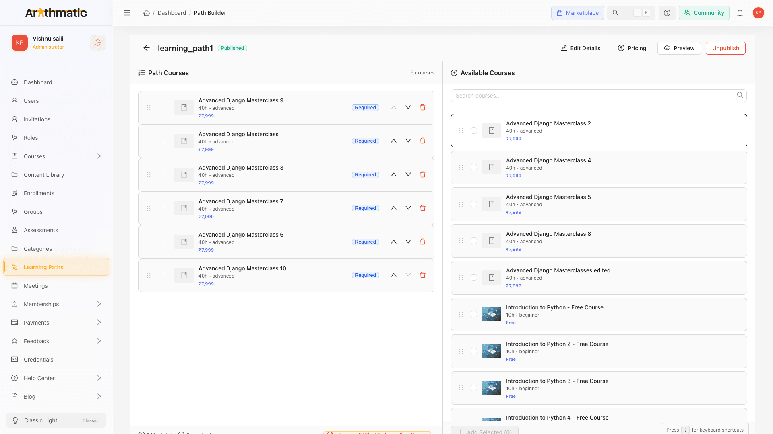This screenshot has height=434, width=773.
Task: Expand the Memberships sidebar submenu
Action: [x=99, y=304]
